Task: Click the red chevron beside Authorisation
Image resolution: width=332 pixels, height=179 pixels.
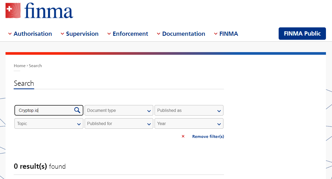Action: [10, 34]
